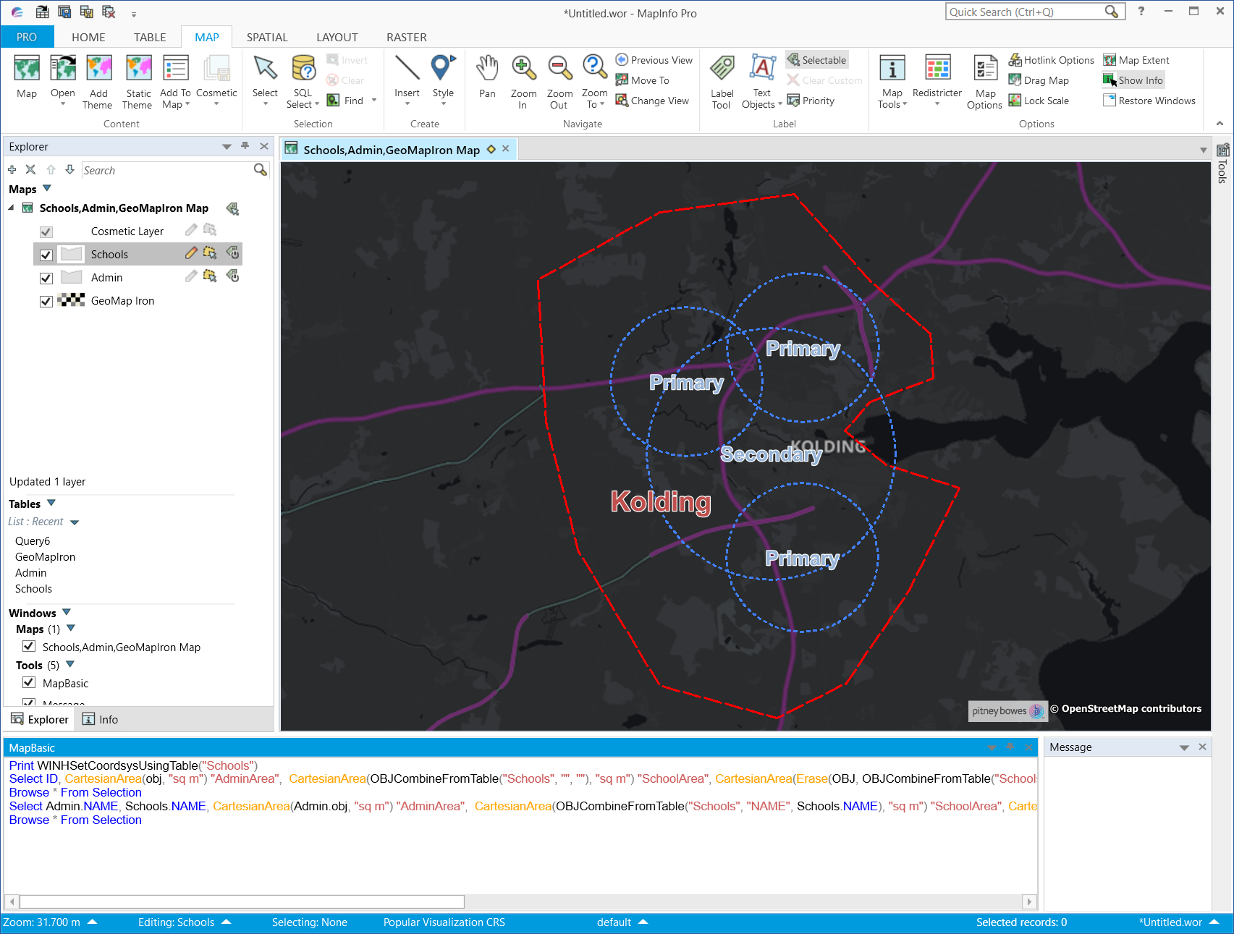Open the Static Theme tool

138,68
